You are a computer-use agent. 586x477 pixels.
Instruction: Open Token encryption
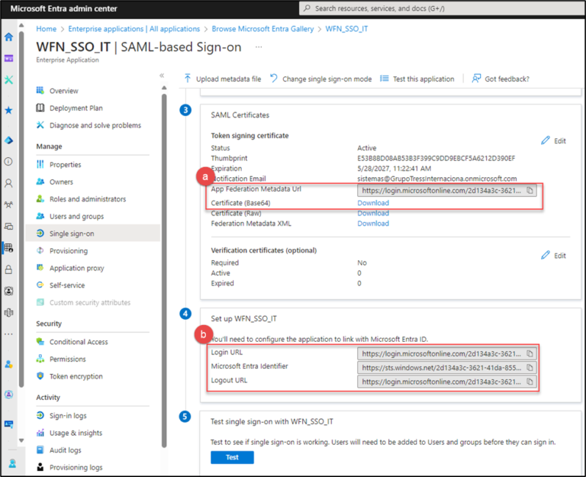pos(76,376)
